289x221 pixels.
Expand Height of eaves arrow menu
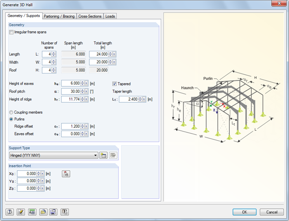(86, 83)
